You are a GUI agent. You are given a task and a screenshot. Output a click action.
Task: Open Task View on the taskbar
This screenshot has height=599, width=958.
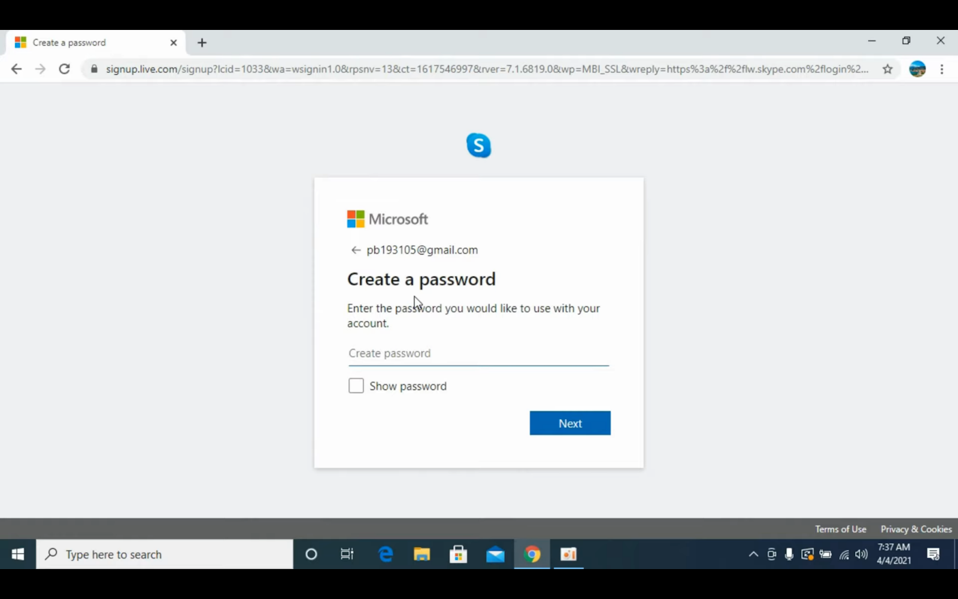[x=347, y=554]
